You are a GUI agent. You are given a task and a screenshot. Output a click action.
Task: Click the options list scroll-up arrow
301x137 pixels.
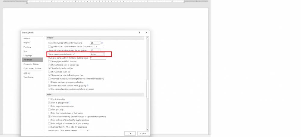click(147, 38)
